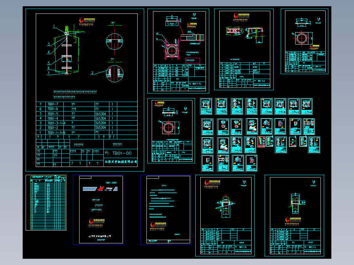The width and height of the screenshot is (354, 265).
Task: Select the red company logo banner on cover sheet
Action: [100, 189]
